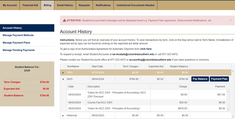Screen dimensions: 235x119
Task: Dismiss the attention alert with X
Action: (x=230, y=20)
